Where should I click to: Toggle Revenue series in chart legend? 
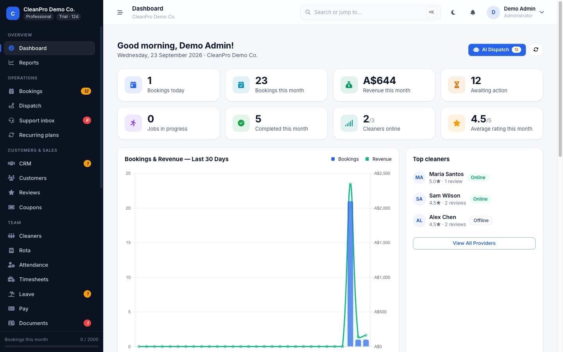coord(378,159)
